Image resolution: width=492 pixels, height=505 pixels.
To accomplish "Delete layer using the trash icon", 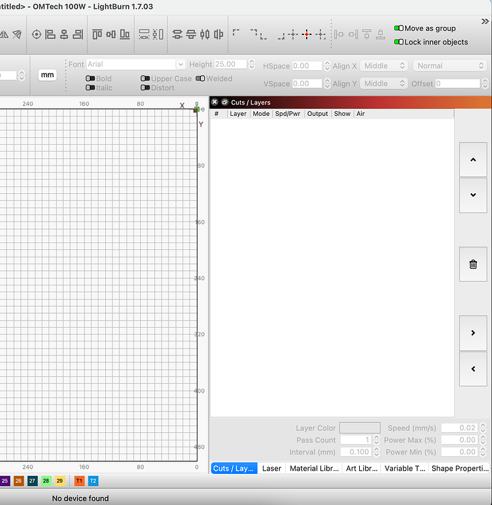I will click(473, 265).
